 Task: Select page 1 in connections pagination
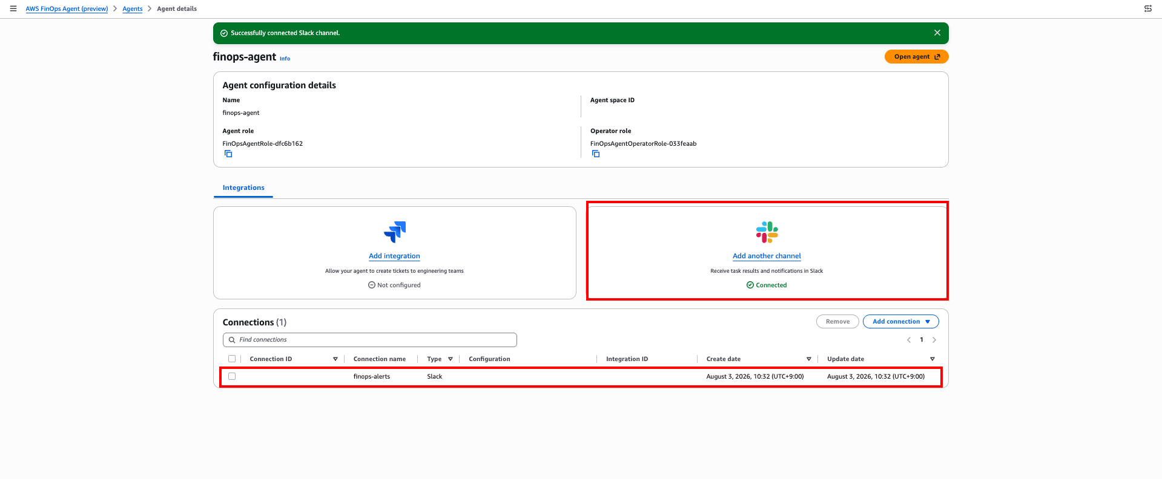tap(922, 340)
